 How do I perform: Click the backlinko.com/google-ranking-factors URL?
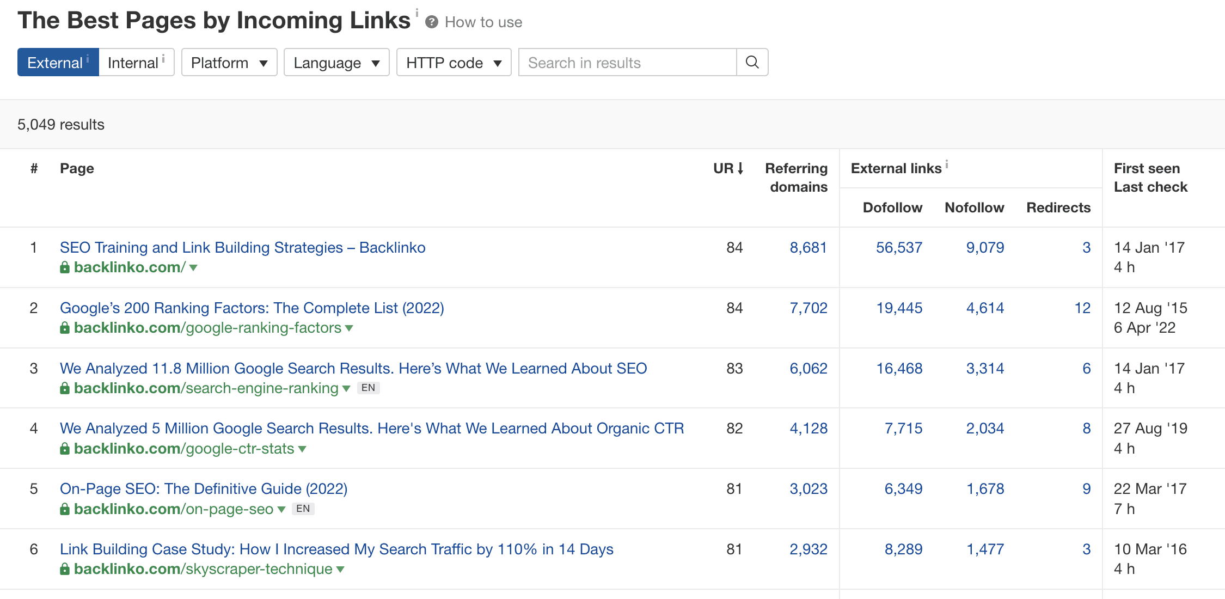207,328
